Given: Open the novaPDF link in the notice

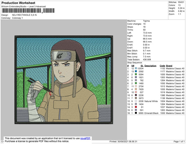Looking at the screenshot, I should point(85,138).
